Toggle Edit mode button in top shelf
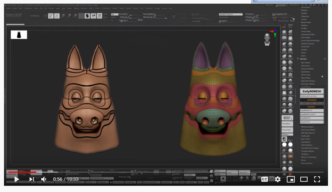The width and height of the screenshot is (332, 192). click(51, 16)
